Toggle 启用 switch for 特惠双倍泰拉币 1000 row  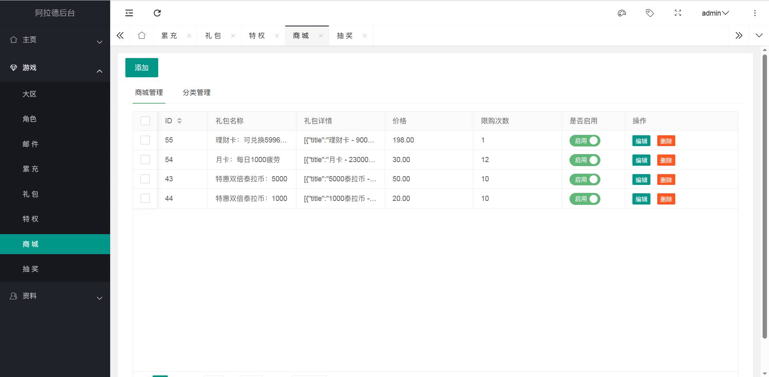[x=585, y=199]
